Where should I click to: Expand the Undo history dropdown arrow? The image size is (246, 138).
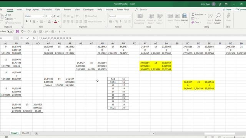[x=25, y=31]
